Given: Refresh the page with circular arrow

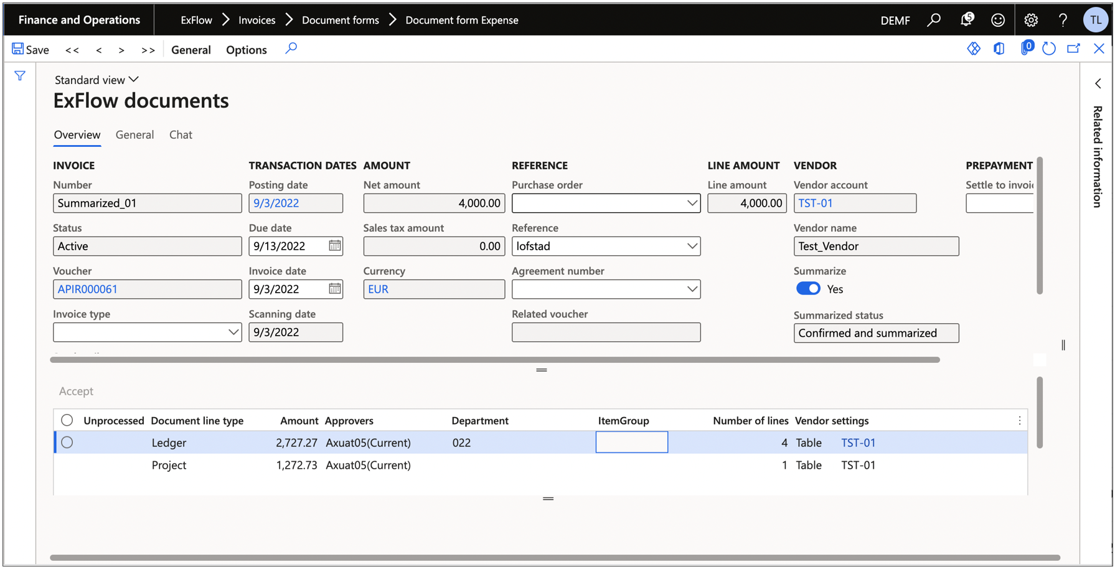Looking at the screenshot, I should click(1049, 49).
